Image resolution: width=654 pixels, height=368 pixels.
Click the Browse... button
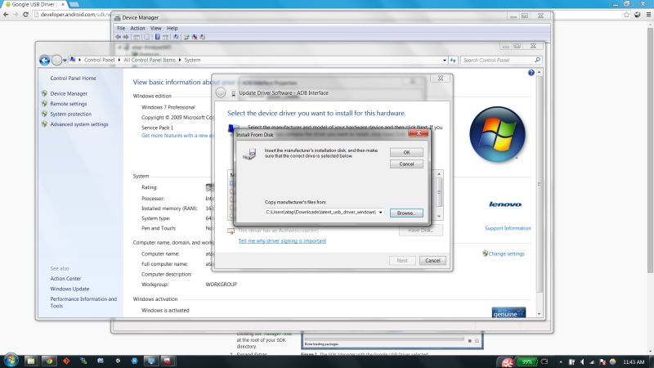pyautogui.click(x=406, y=213)
